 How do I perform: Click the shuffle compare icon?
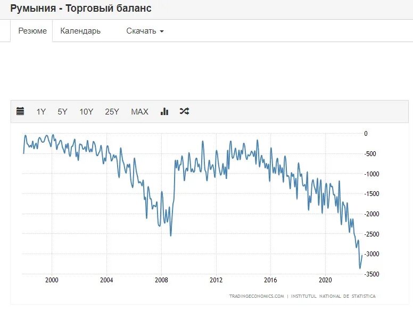pos(184,111)
